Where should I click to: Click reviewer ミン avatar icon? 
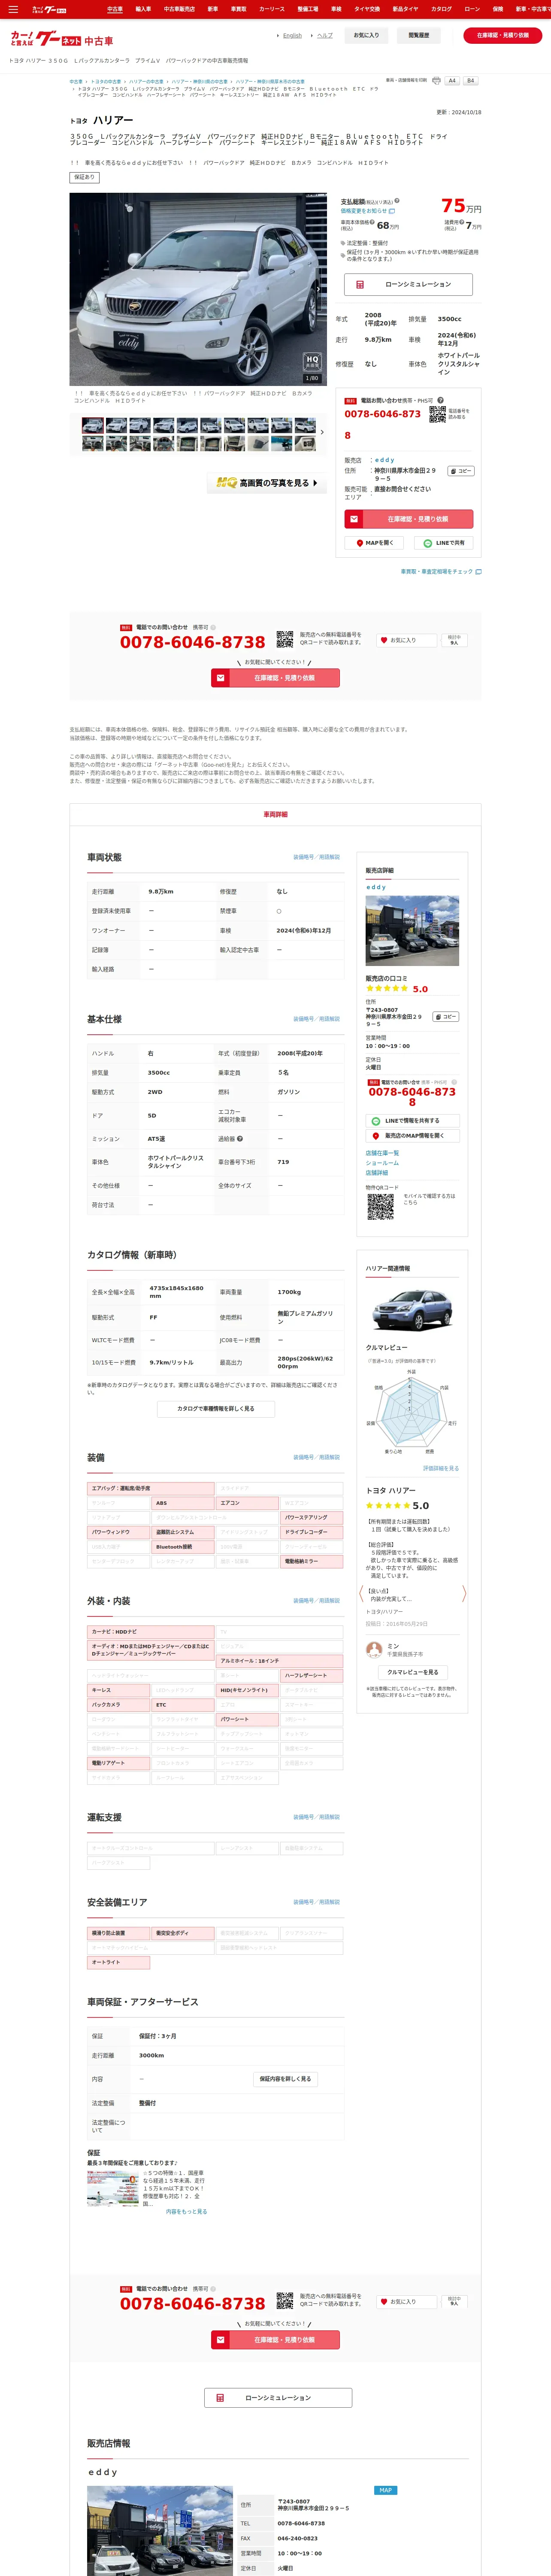click(x=374, y=1649)
